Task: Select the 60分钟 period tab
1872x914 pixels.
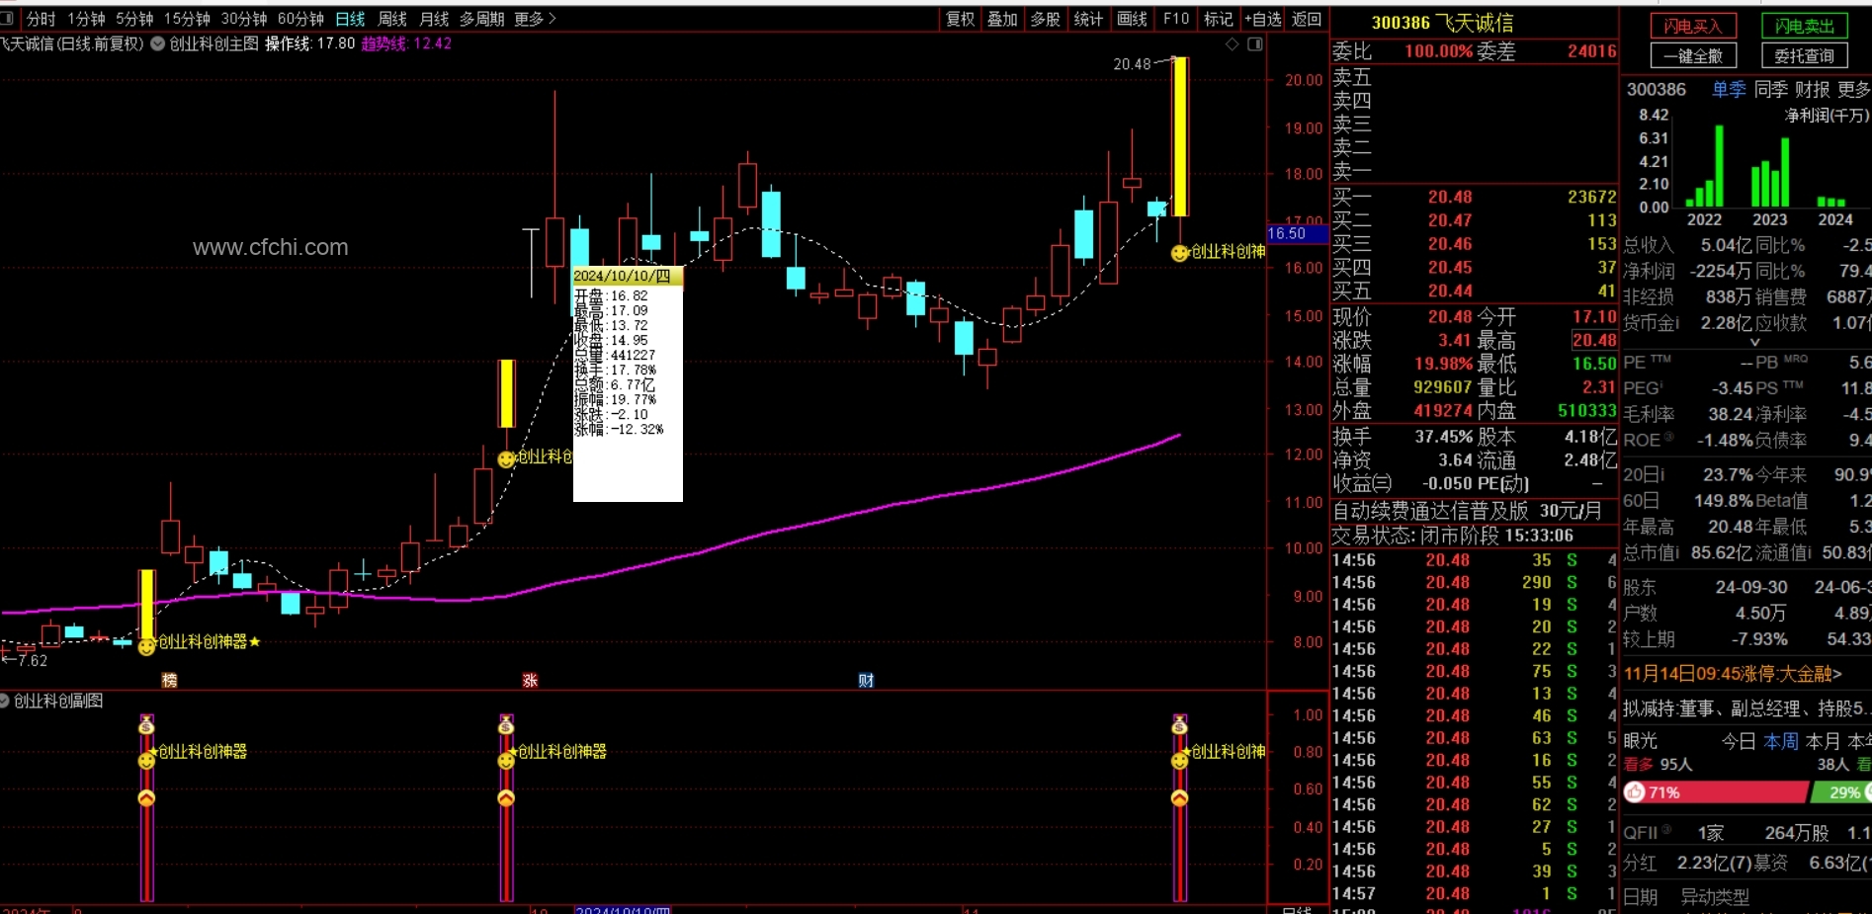Action: (300, 19)
